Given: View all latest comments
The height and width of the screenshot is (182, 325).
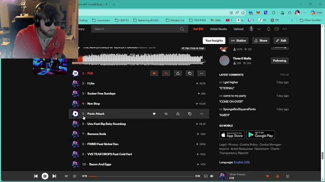Looking at the screenshot, I should (x=284, y=75).
